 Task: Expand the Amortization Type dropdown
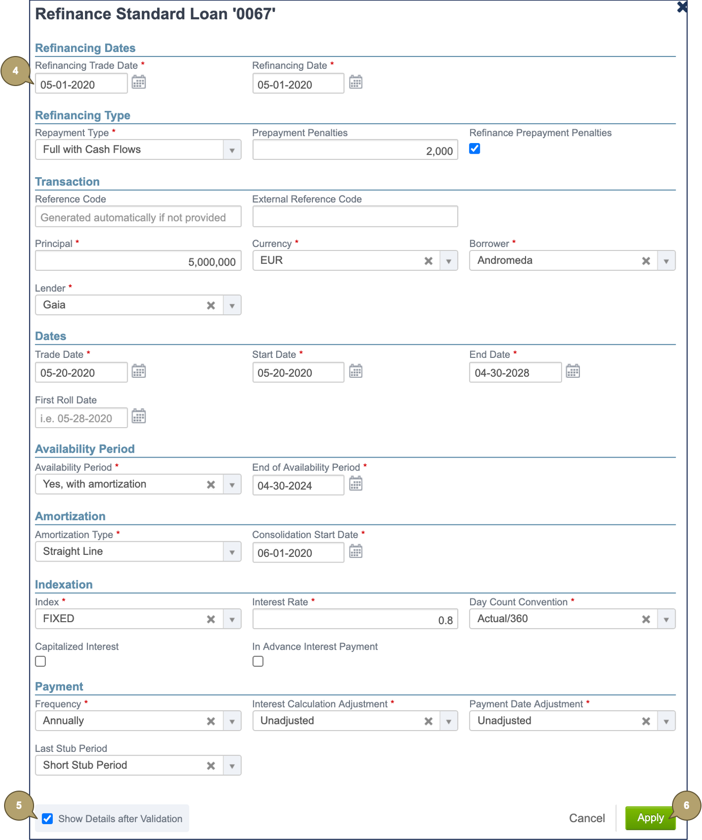[x=232, y=552]
